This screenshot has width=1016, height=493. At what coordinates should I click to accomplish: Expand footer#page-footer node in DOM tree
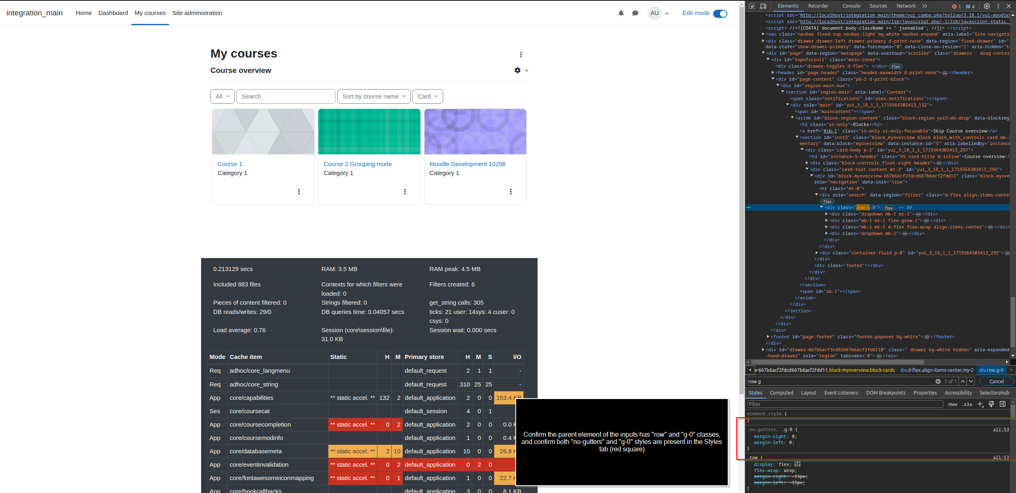click(x=768, y=337)
